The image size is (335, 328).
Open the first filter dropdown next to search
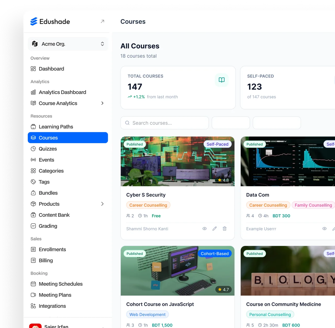(231, 123)
